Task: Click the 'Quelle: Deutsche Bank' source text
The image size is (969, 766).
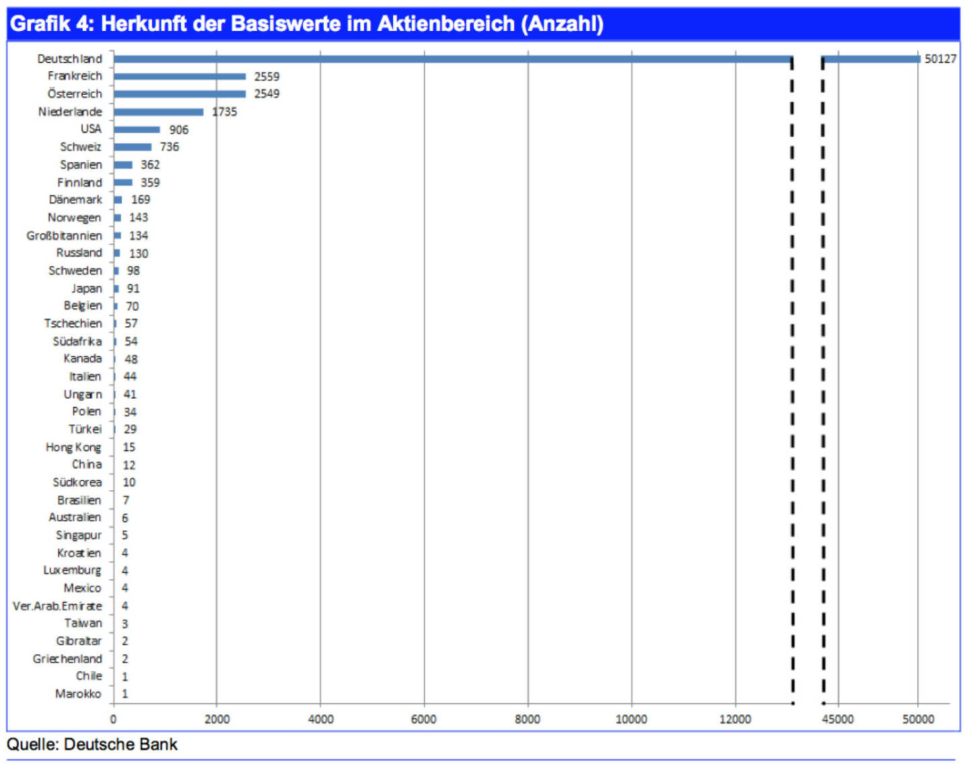Action: tap(92, 744)
